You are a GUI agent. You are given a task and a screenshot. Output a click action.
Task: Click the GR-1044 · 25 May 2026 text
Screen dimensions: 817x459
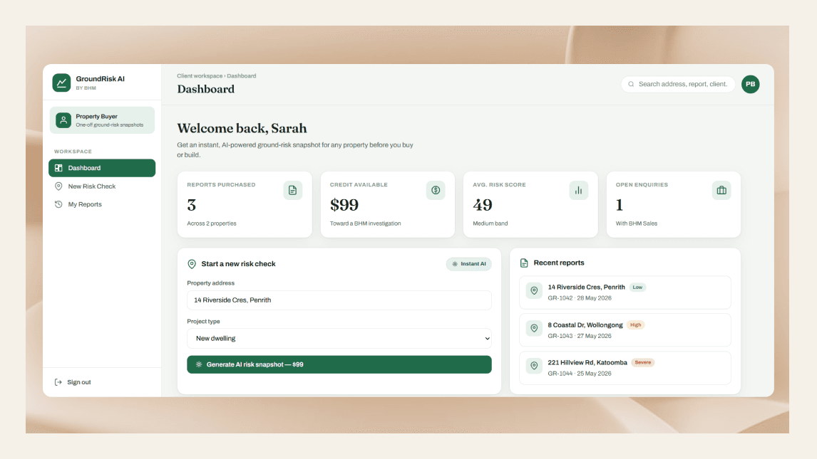580,373
